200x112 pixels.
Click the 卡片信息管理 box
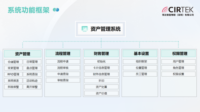(x=101, y=68)
